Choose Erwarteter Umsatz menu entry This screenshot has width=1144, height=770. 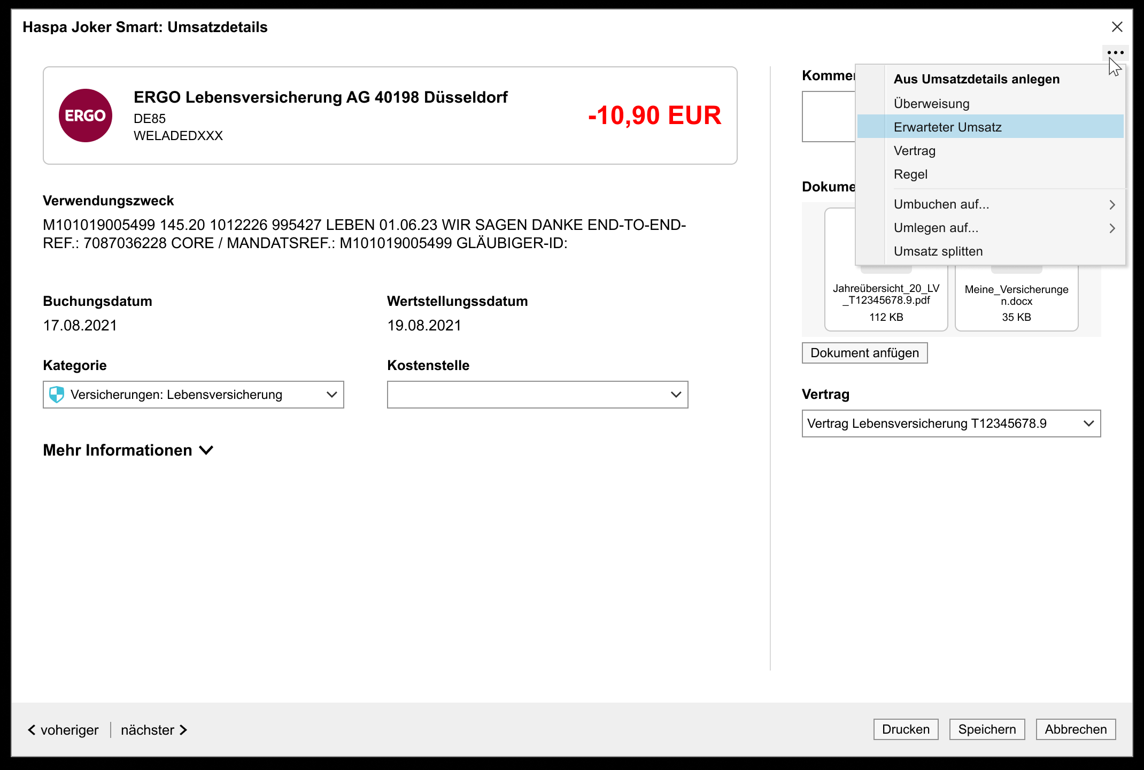tap(990, 127)
